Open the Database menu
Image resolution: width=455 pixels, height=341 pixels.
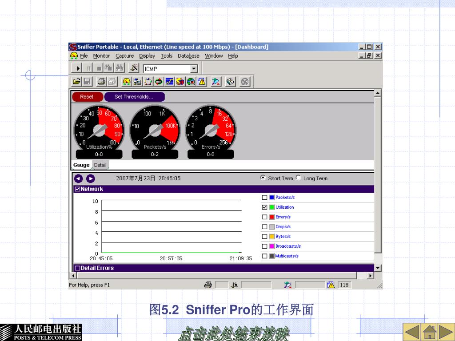pos(188,56)
